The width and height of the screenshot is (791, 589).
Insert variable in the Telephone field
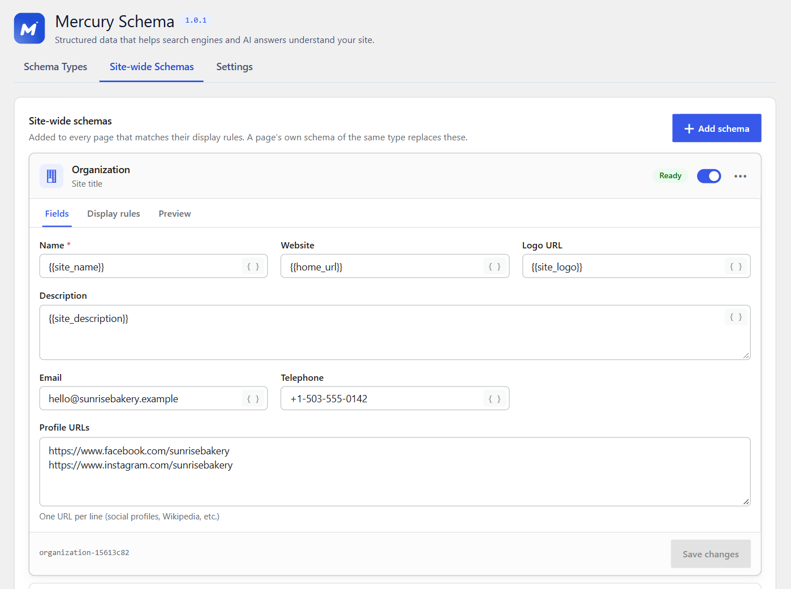(495, 399)
